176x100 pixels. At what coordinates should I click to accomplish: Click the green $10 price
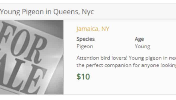83,77
